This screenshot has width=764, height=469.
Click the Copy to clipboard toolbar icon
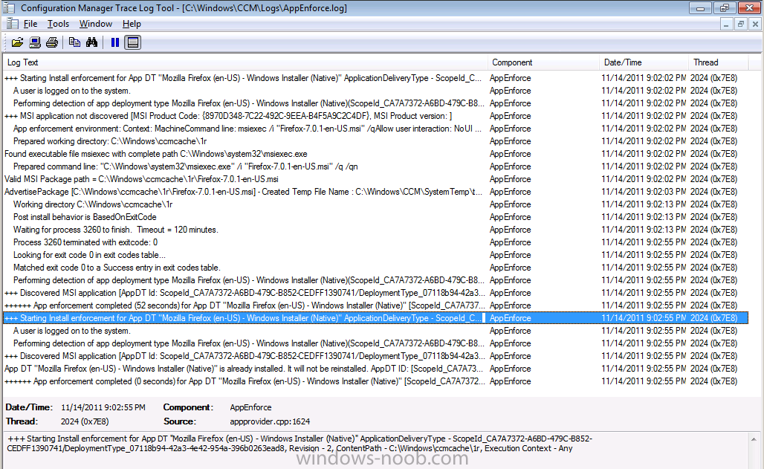(x=74, y=42)
